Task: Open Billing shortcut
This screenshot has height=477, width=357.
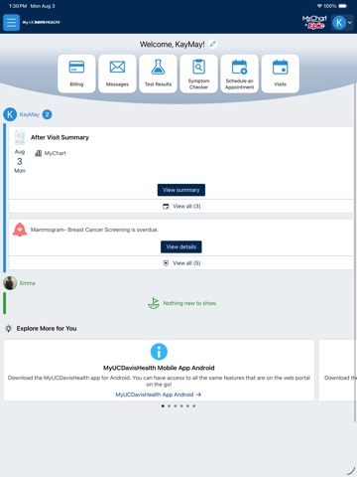Action: point(76,74)
